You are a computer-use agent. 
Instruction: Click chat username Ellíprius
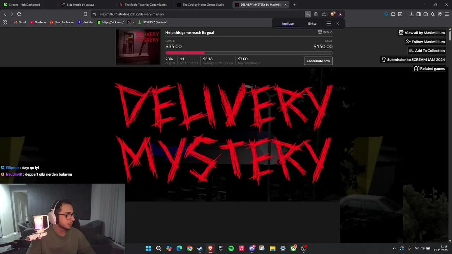pyautogui.click(x=12, y=168)
